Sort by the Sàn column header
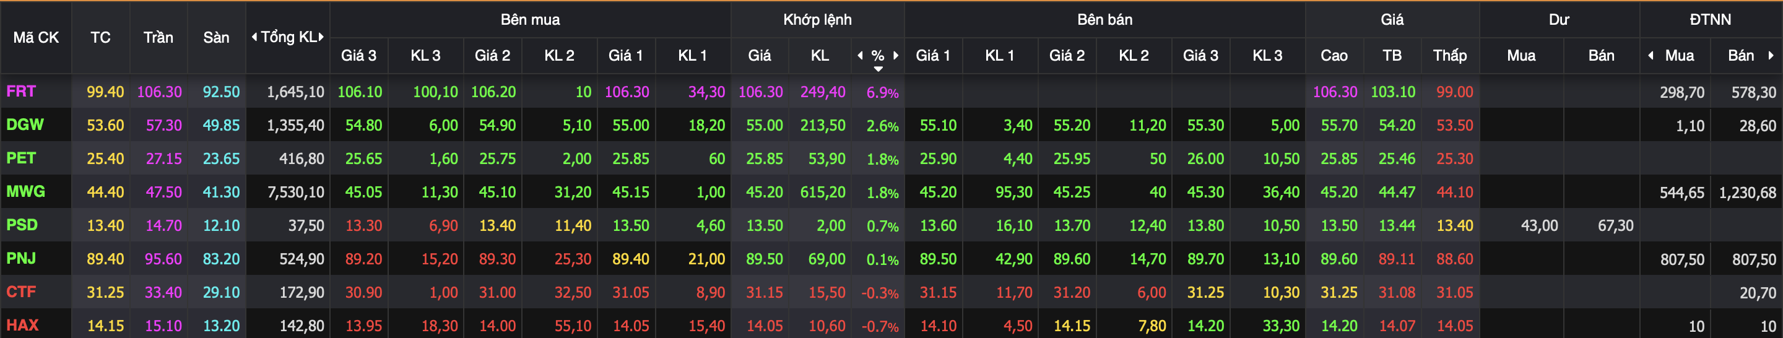 [x=216, y=37]
